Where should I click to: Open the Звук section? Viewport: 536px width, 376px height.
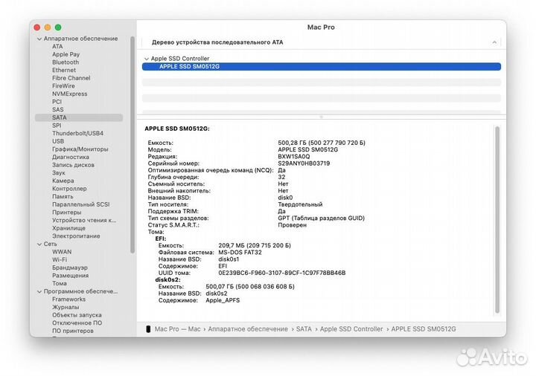tap(59, 172)
